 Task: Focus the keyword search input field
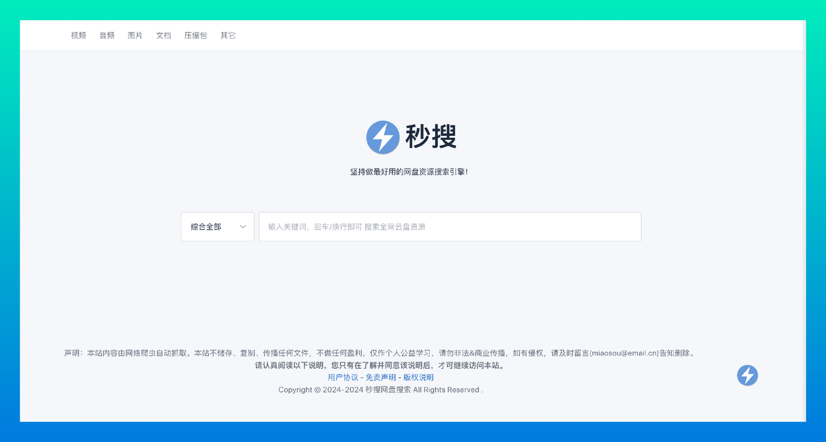[x=450, y=227]
